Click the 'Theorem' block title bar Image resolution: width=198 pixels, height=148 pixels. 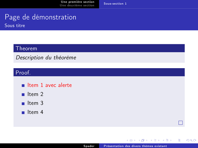[x=99, y=48]
